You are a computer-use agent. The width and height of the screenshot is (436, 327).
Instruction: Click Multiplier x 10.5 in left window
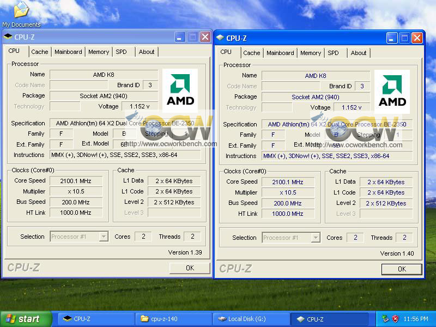[76, 191]
